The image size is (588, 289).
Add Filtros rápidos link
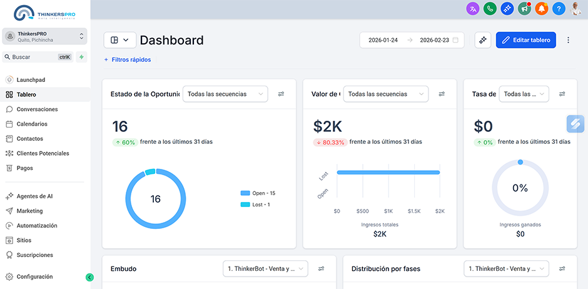tap(128, 60)
